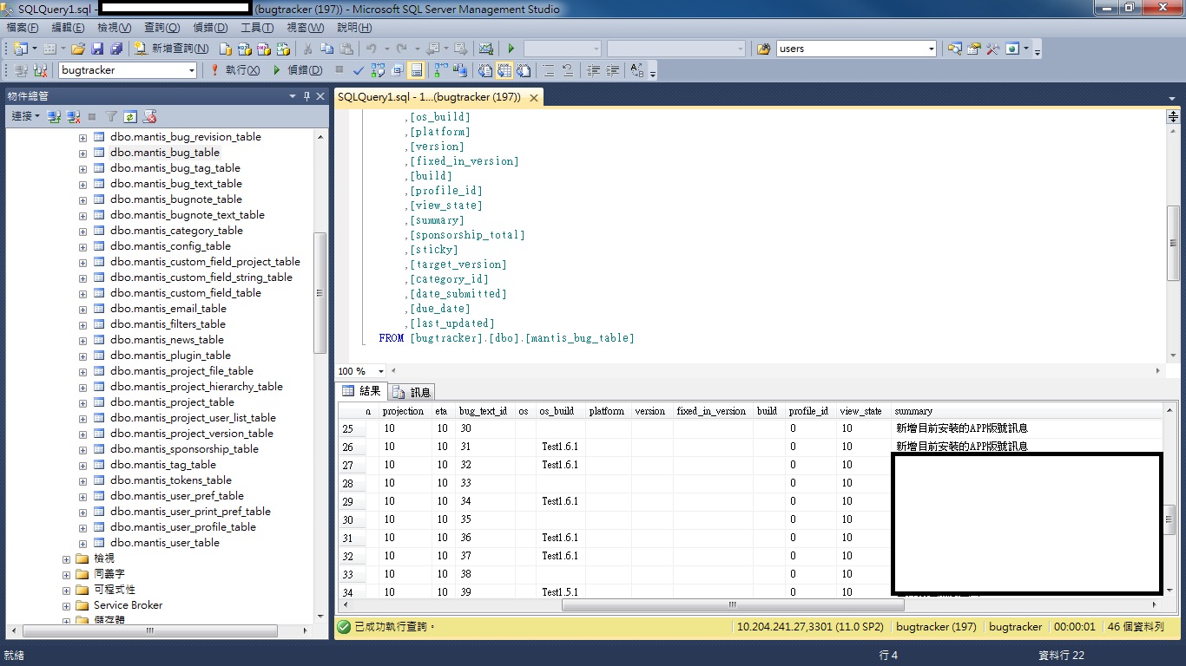This screenshot has height=666, width=1186.
Task: Select dbo.mantis_project_table in the tree
Action: pos(172,402)
